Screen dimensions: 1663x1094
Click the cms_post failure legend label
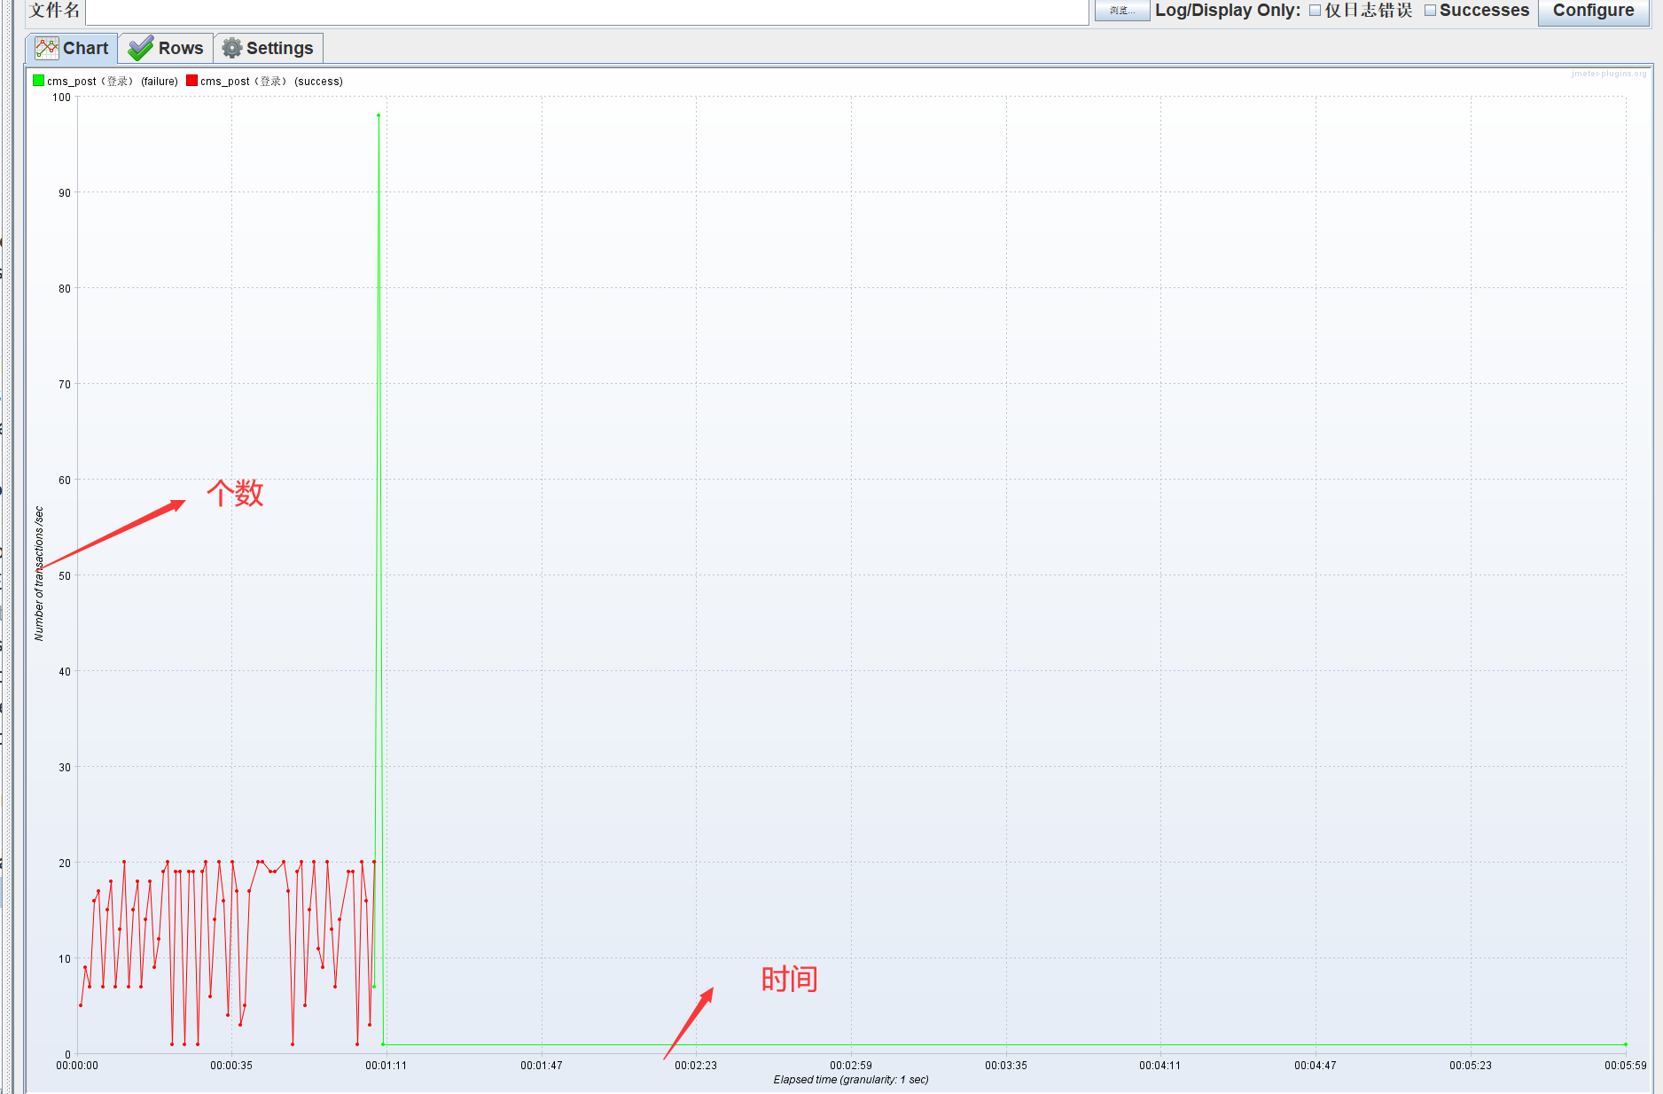click(113, 81)
